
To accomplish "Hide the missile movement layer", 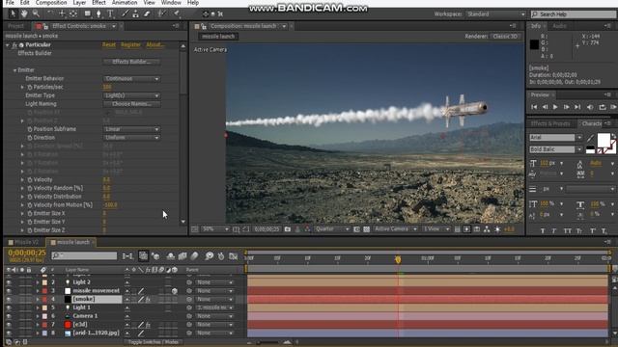I will pos(9,291).
